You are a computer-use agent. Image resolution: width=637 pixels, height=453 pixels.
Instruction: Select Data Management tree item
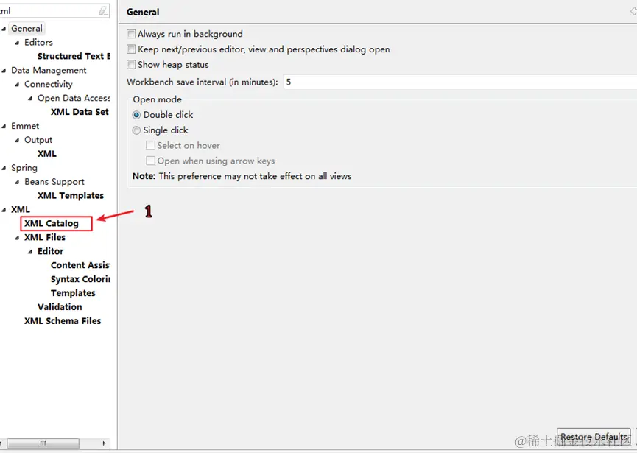49,70
